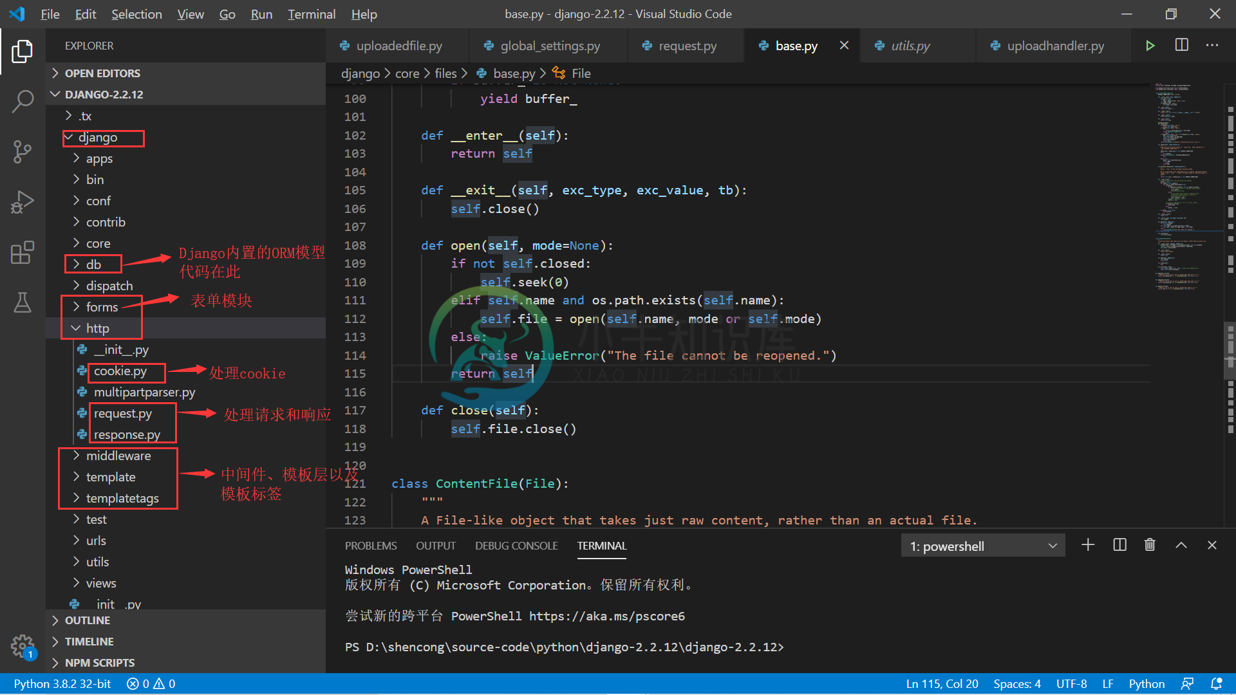Split the terminal panel
This screenshot has width=1236, height=695.
point(1119,545)
